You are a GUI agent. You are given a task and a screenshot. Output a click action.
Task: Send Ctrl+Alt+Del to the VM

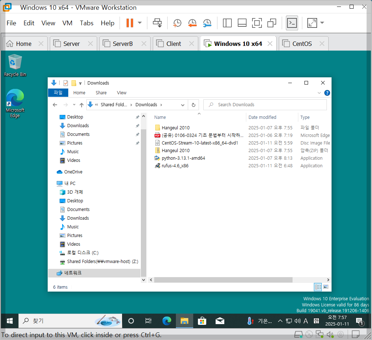157,23
